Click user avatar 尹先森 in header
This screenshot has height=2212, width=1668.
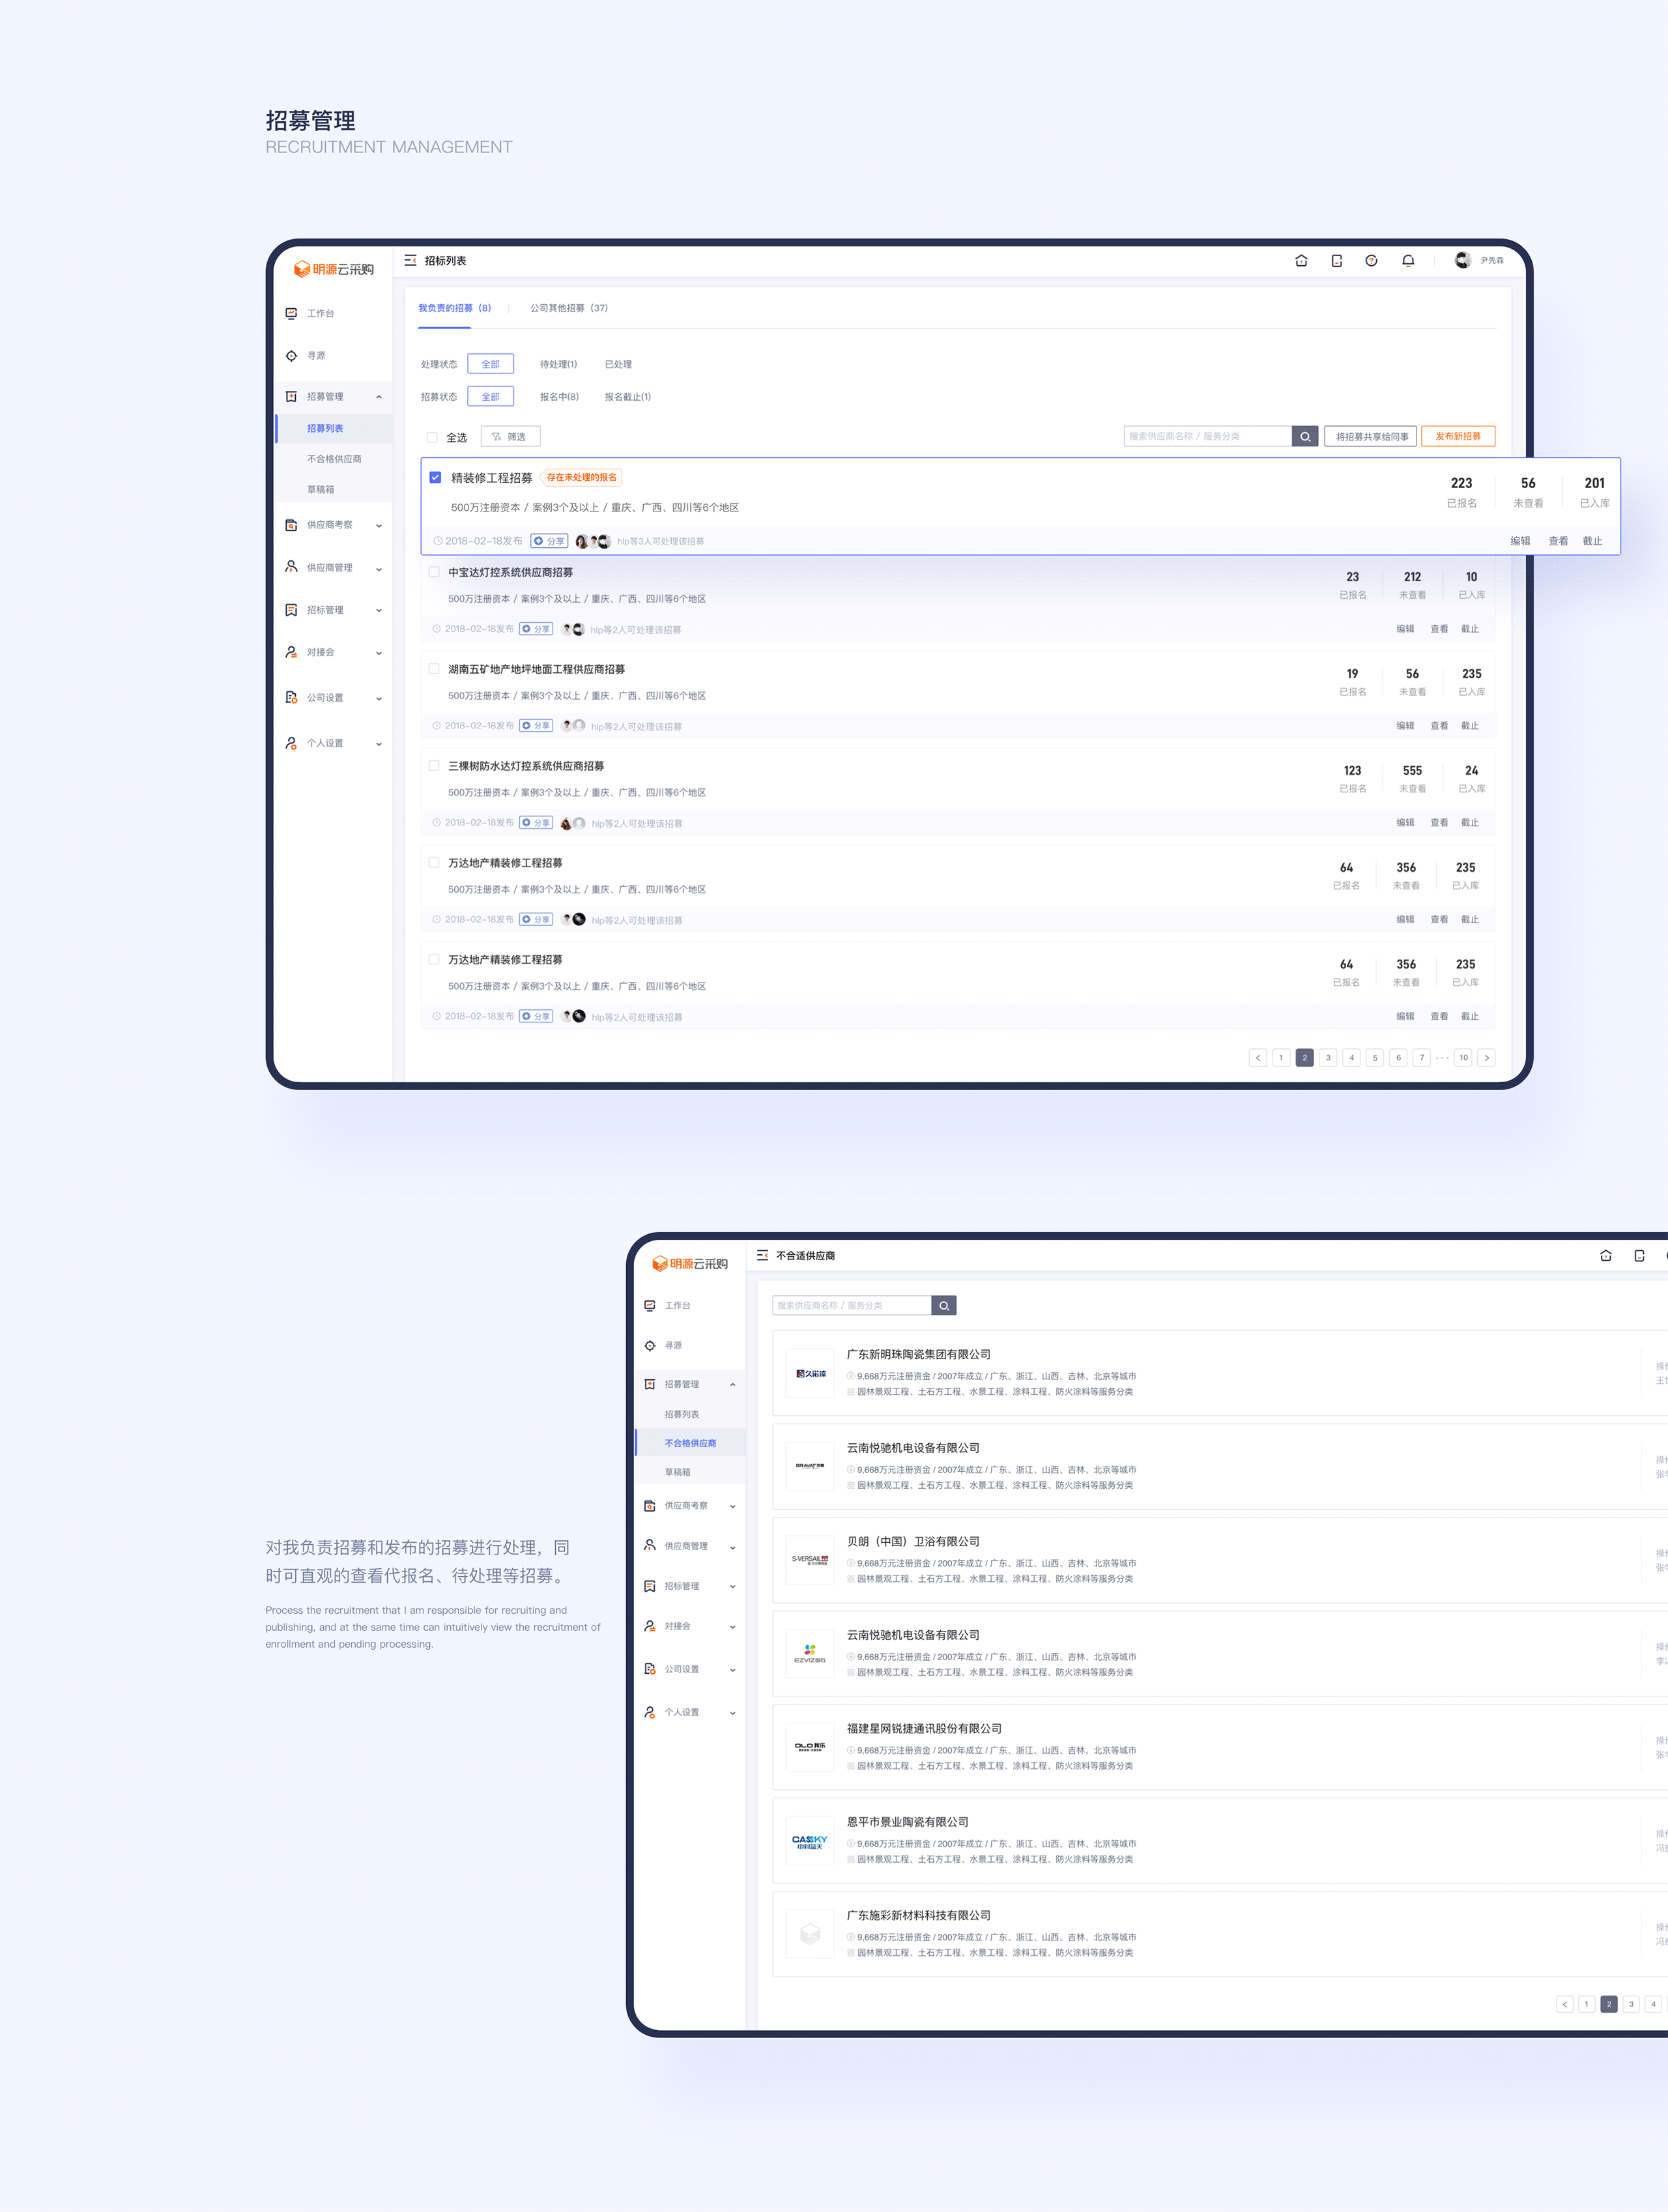pyautogui.click(x=1463, y=261)
